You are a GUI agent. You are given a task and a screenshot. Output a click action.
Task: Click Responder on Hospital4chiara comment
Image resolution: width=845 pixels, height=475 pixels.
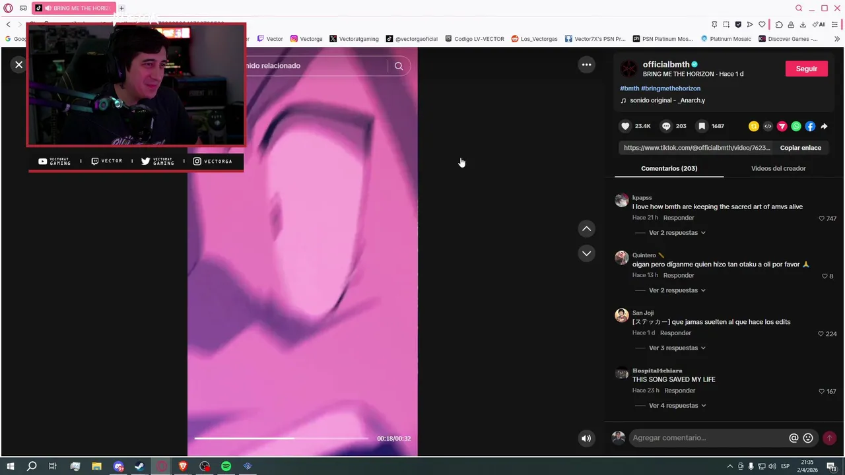pyautogui.click(x=679, y=391)
